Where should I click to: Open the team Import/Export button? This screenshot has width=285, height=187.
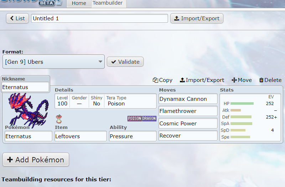pyautogui.click(x=197, y=19)
